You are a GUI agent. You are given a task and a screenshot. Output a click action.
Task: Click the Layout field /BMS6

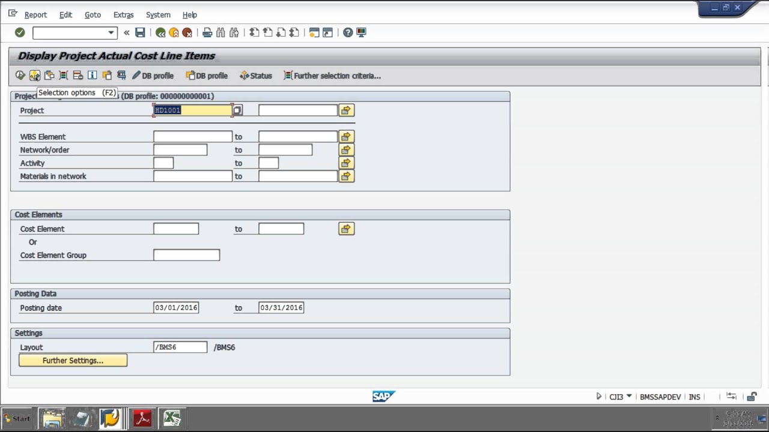coord(180,347)
